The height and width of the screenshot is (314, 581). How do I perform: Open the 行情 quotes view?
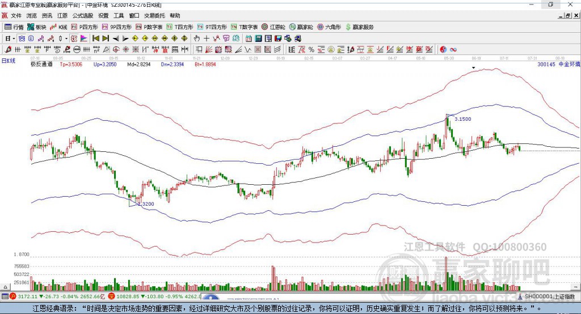pos(14,27)
